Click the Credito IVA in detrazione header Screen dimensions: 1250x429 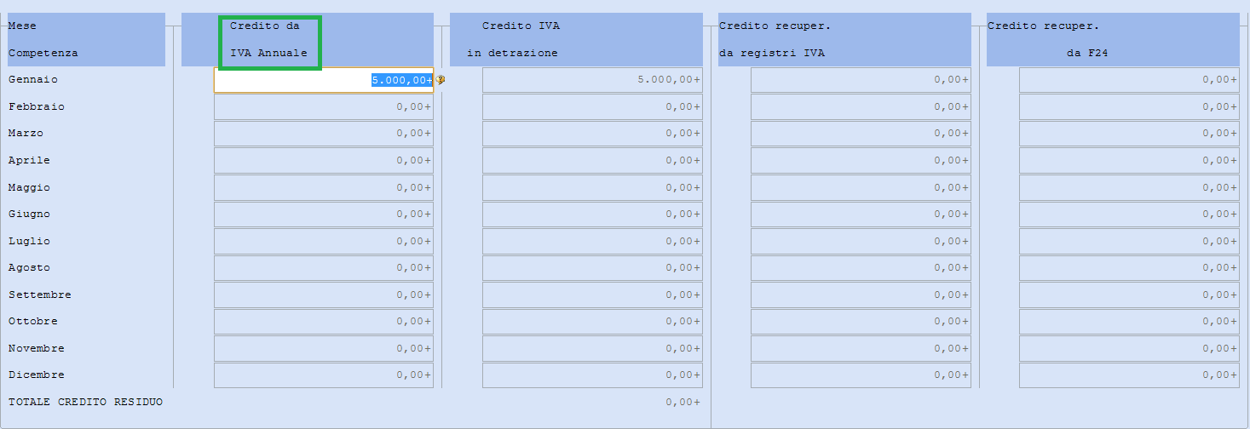tap(576, 39)
